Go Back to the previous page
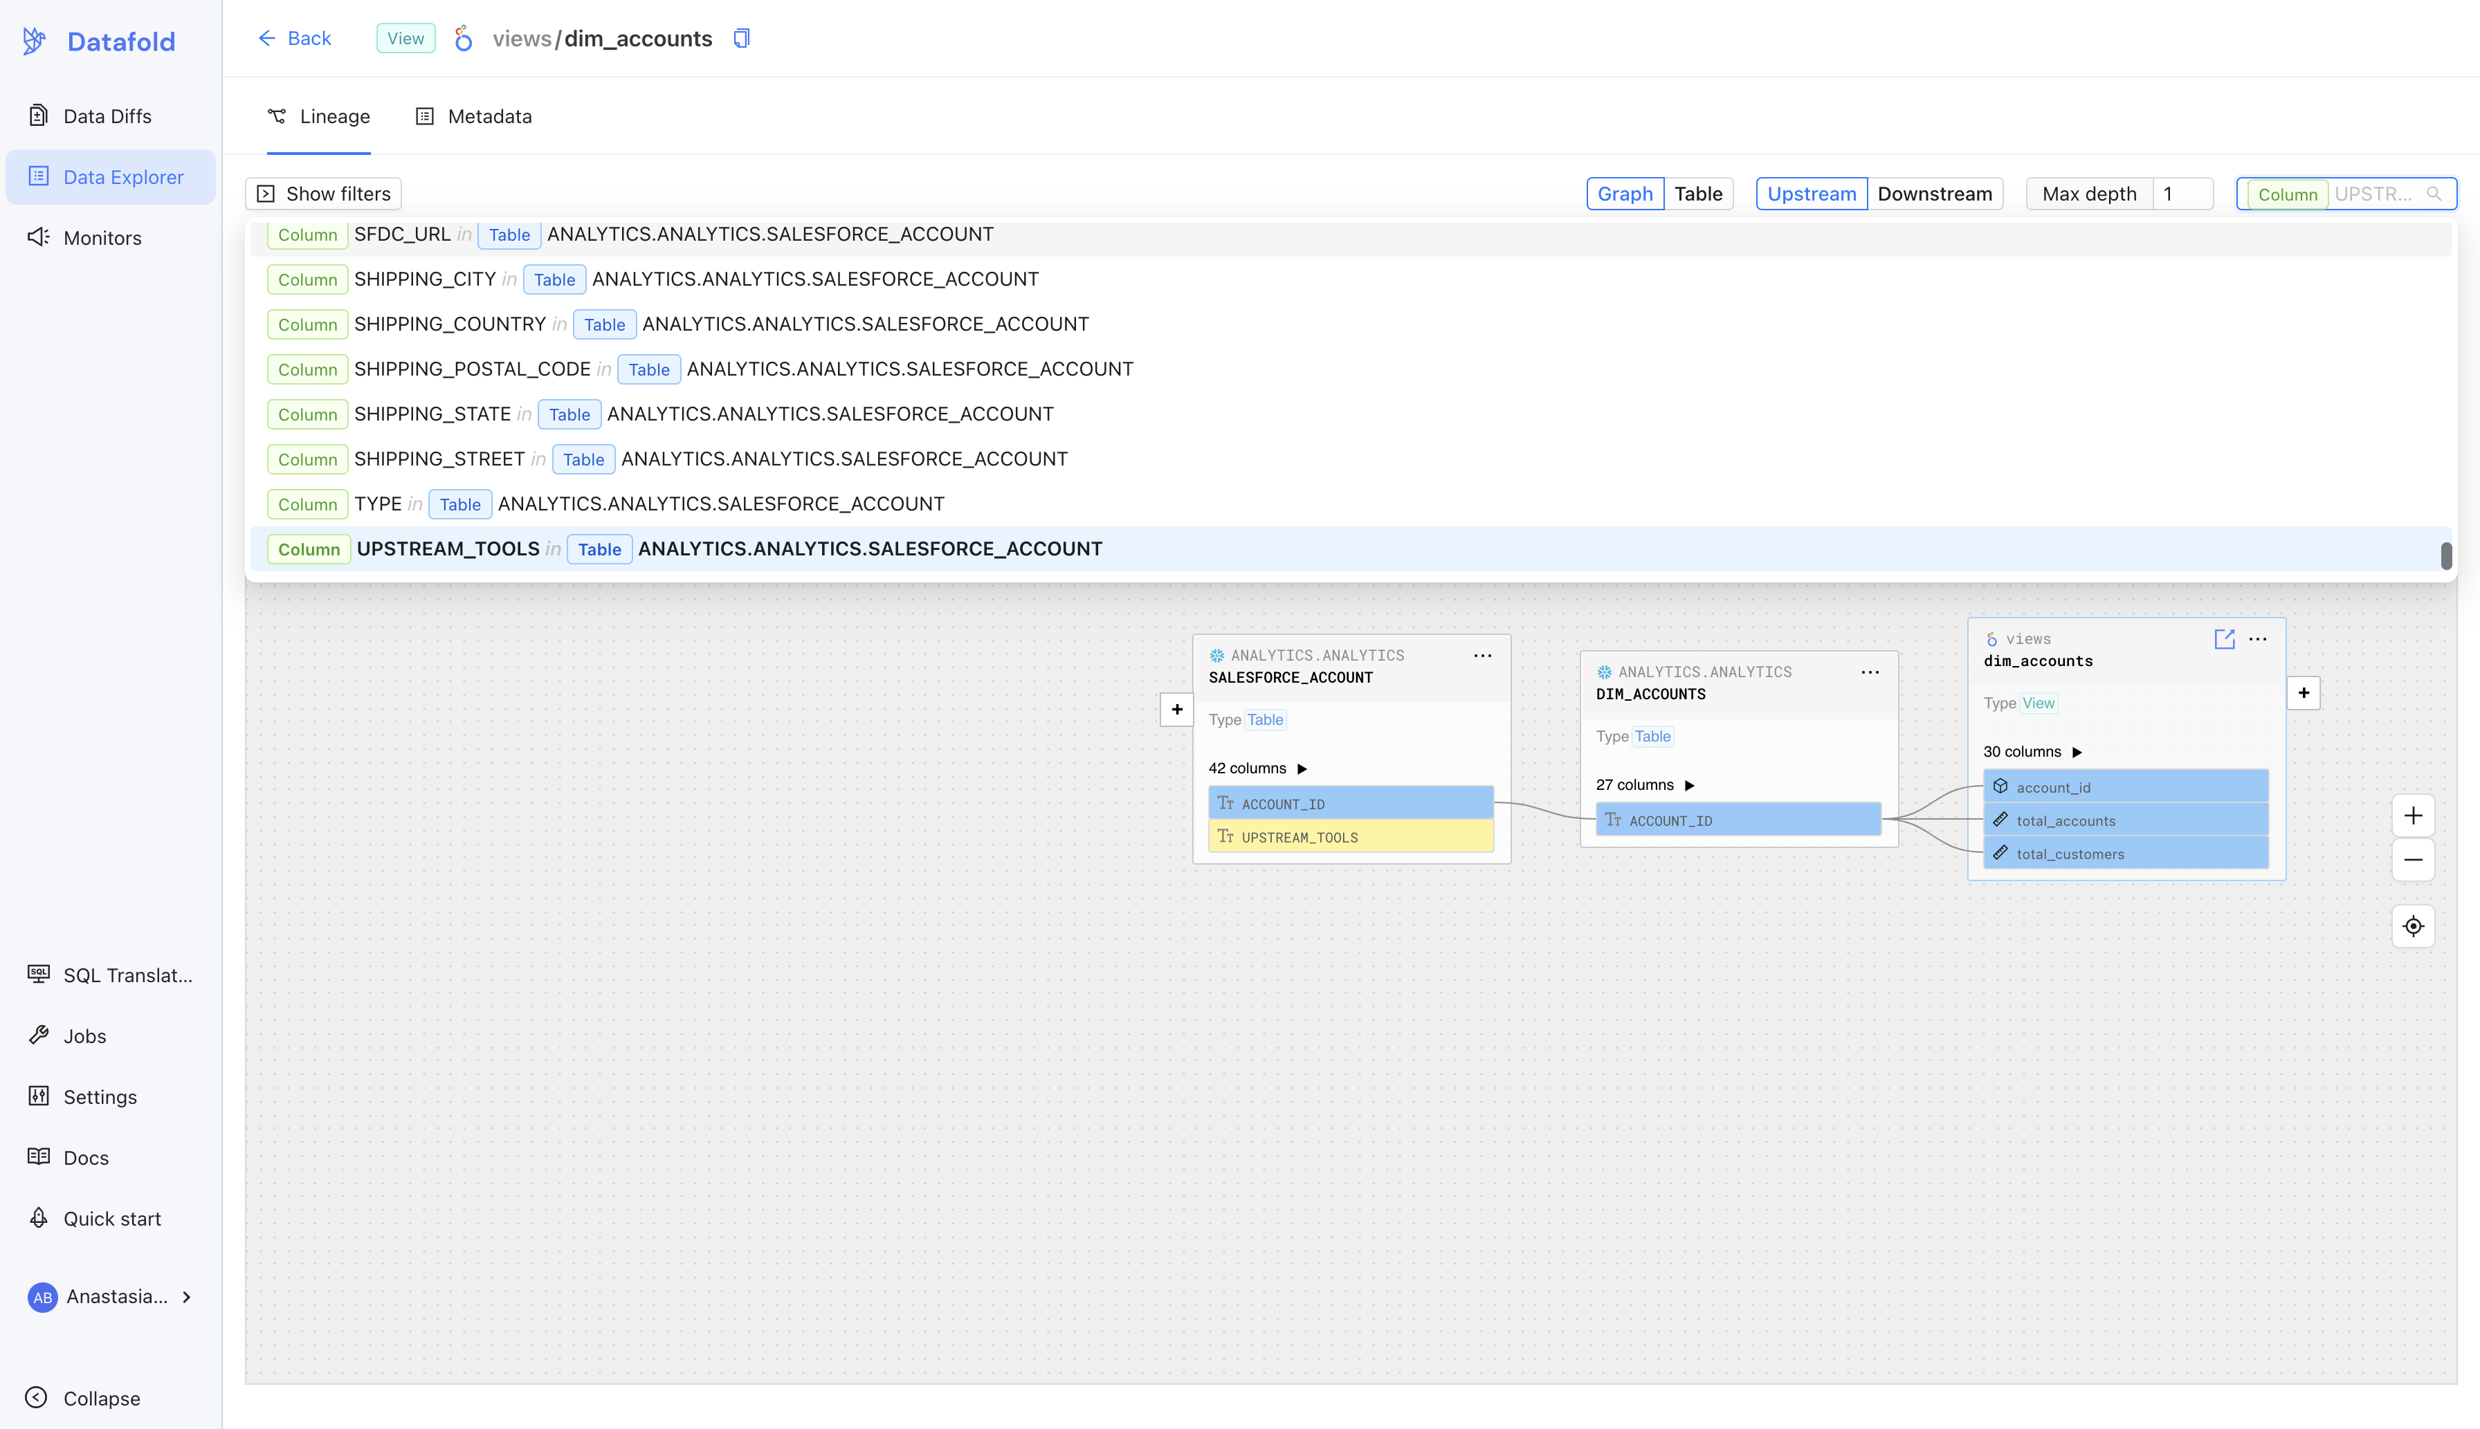2480x1429 pixels. coord(295,38)
